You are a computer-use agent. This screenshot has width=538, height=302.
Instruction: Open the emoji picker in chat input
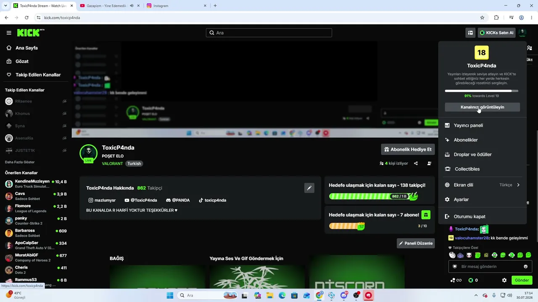526,266
